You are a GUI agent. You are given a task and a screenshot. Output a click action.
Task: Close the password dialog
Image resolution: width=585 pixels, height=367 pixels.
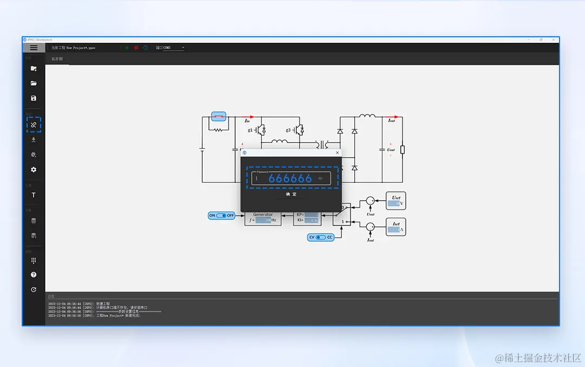[x=337, y=152]
